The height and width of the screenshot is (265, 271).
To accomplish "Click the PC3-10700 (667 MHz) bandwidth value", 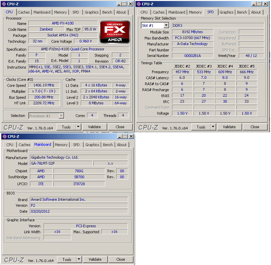I will [x=193, y=38].
